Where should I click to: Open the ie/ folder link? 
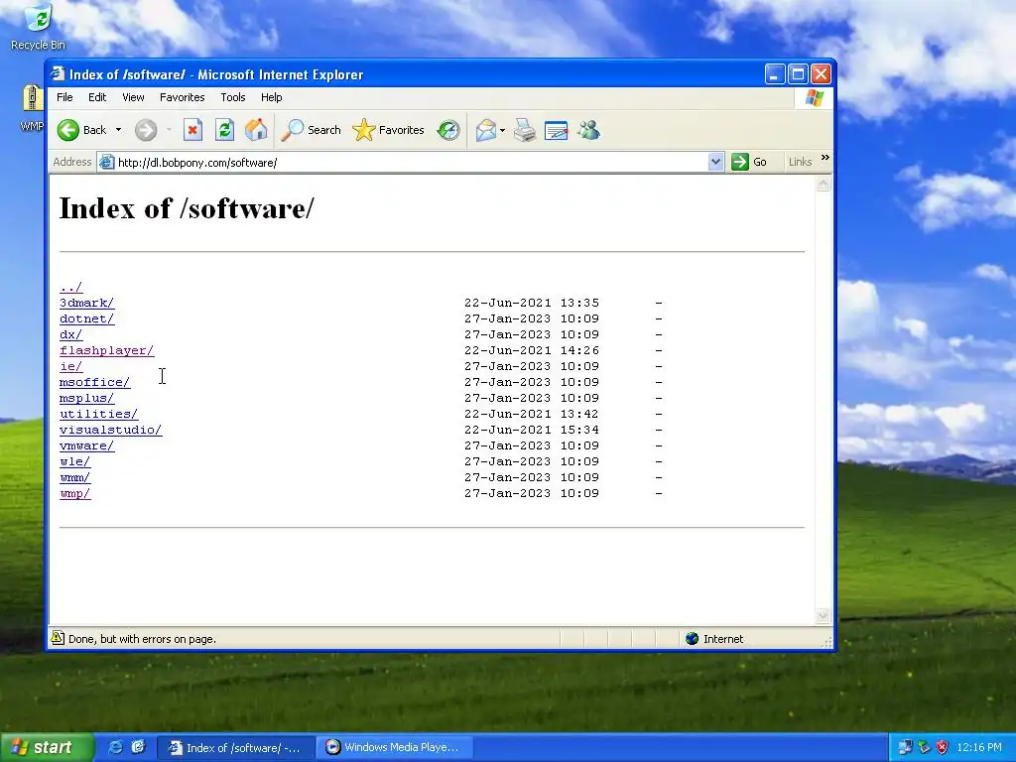[x=70, y=366]
